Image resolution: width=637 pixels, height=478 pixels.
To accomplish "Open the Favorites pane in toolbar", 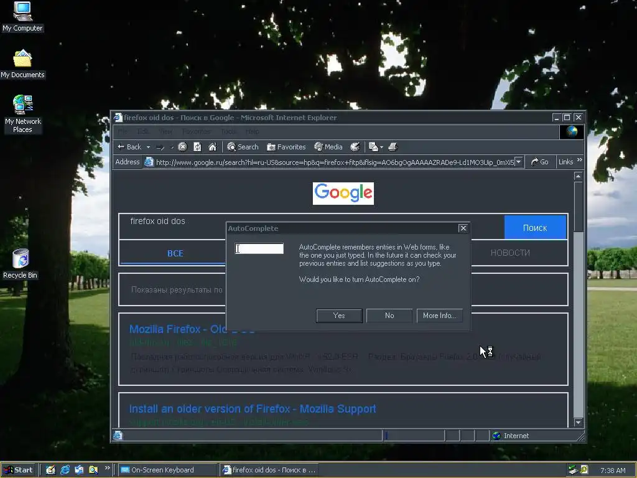I will click(286, 147).
